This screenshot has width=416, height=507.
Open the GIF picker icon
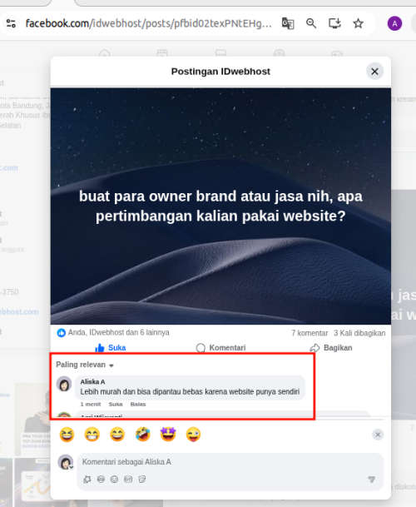click(x=128, y=480)
